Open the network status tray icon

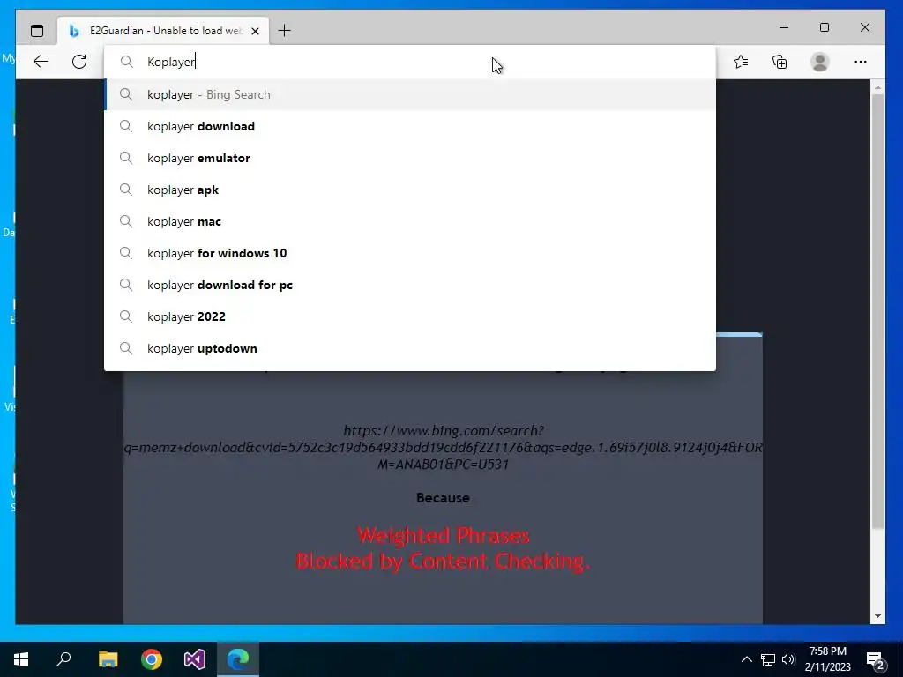pos(768,659)
